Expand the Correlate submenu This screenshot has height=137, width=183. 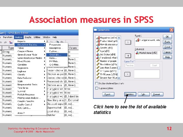coord(30,65)
